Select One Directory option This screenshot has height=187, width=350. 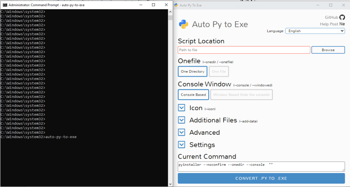pos(193,71)
